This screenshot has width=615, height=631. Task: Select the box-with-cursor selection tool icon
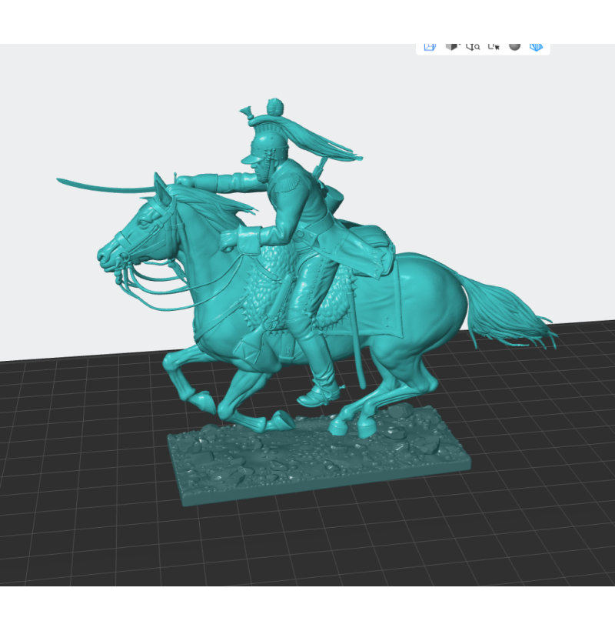click(x=494, y=47)
